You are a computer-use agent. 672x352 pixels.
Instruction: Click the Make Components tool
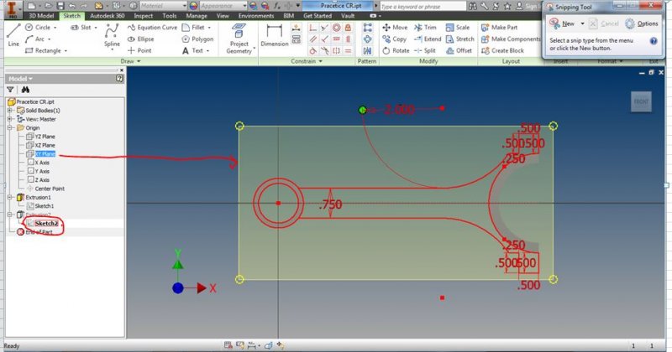511,39
